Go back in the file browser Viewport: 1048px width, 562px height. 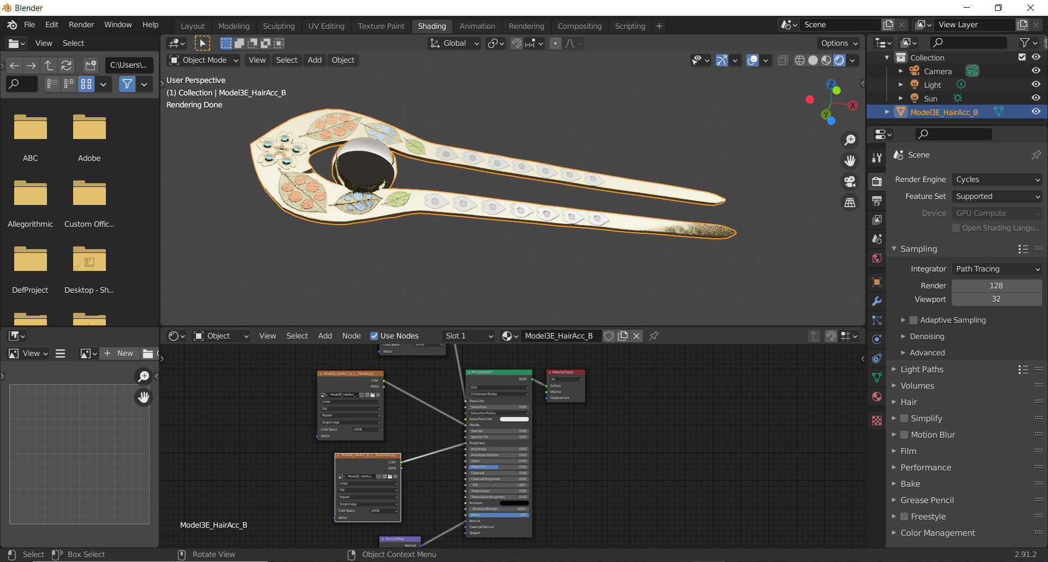coord(14,65)
